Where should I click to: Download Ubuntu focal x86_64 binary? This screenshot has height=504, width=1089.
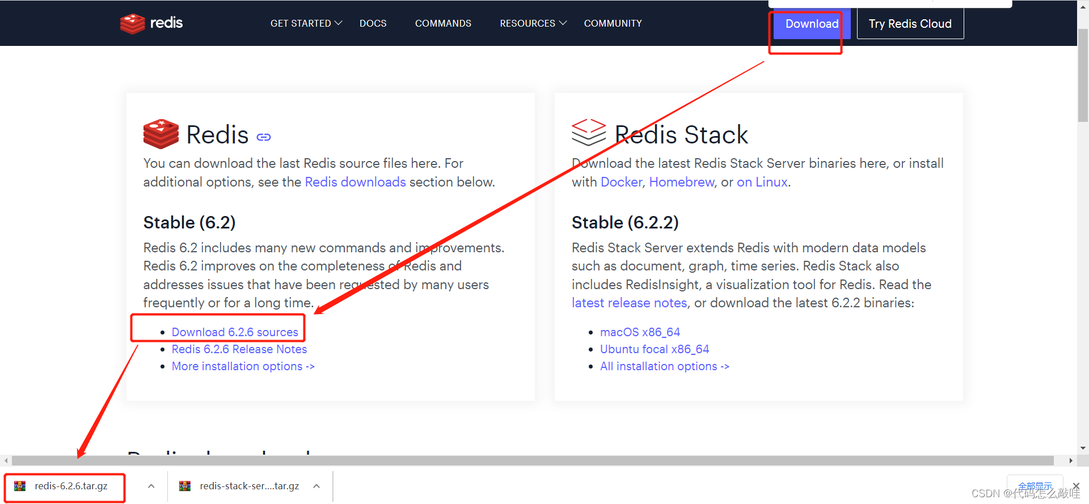click(x=655, y=349)
